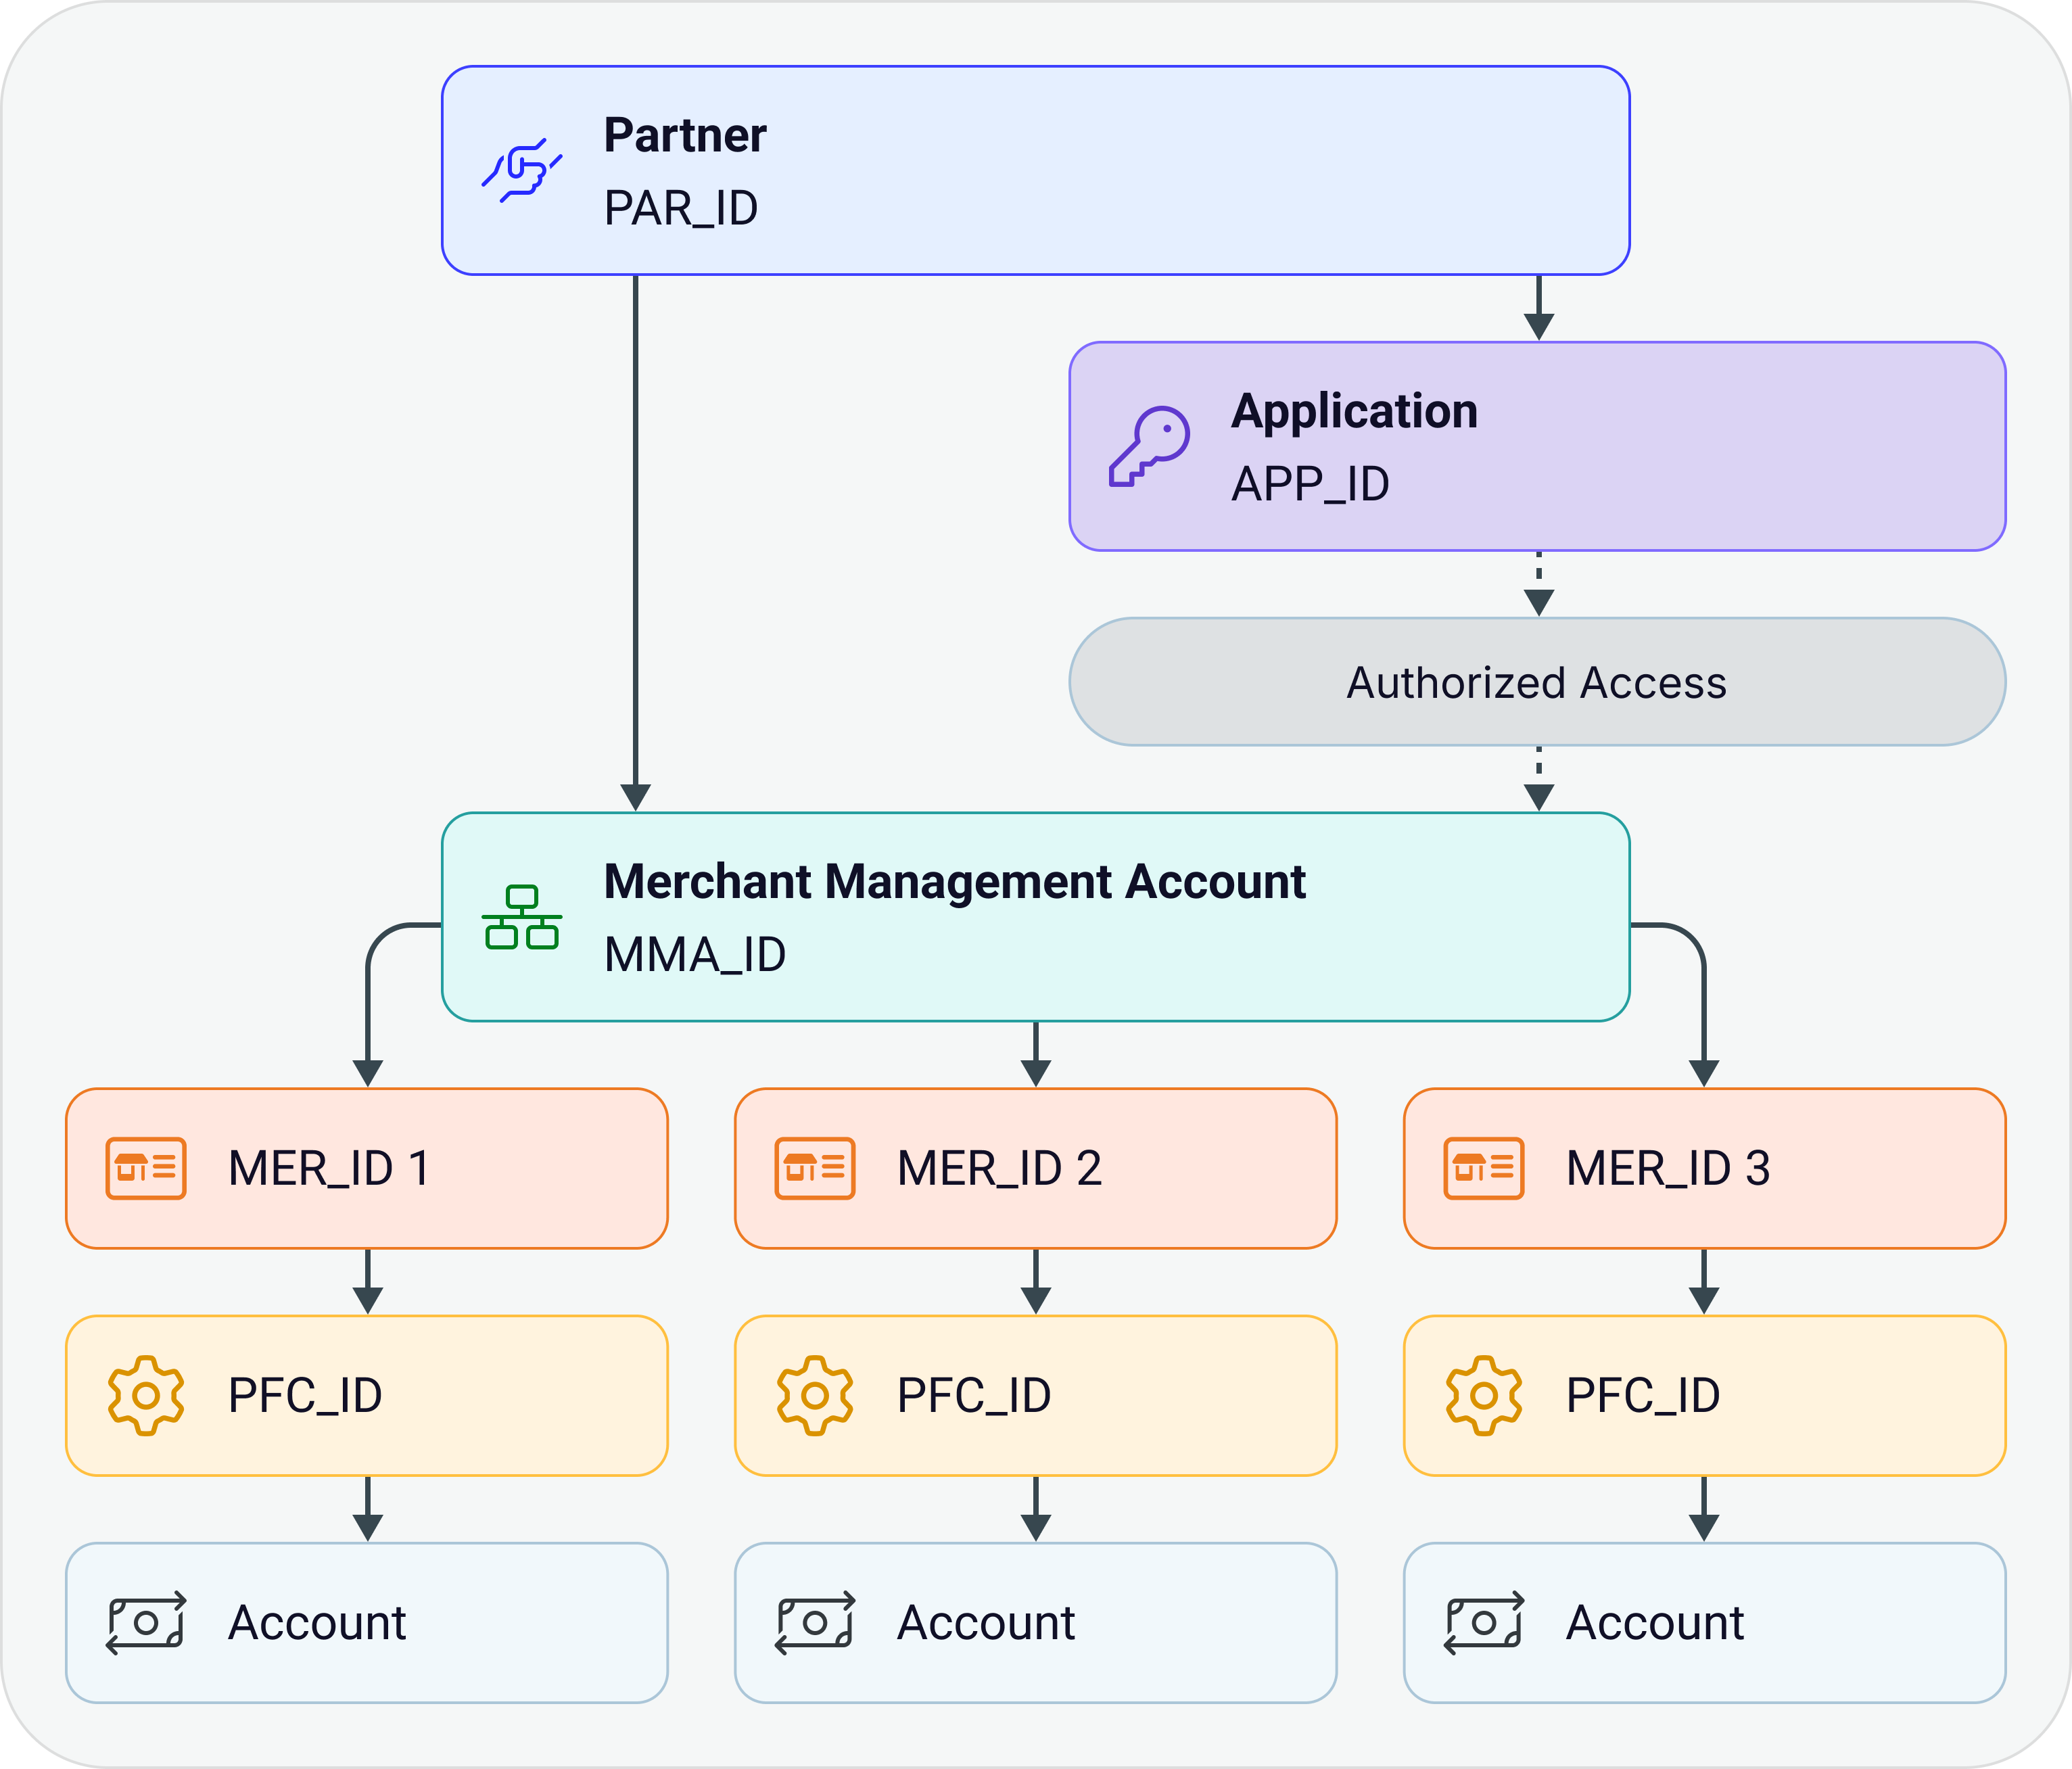Click the cash icon in the right Account box
Image resolution: width=2072 pixels, height=1769 pixels.
(1484, 1623)
